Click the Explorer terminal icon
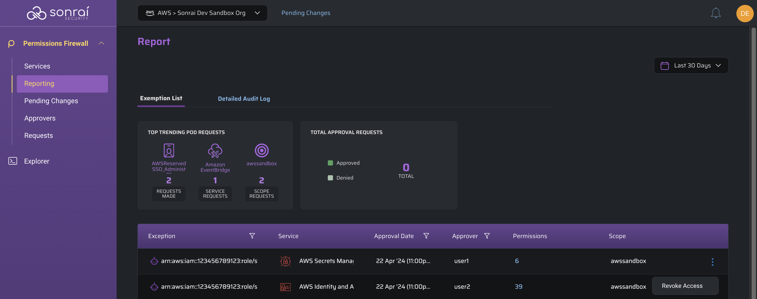This screenshot has height=299, width=757. [13, 161]
